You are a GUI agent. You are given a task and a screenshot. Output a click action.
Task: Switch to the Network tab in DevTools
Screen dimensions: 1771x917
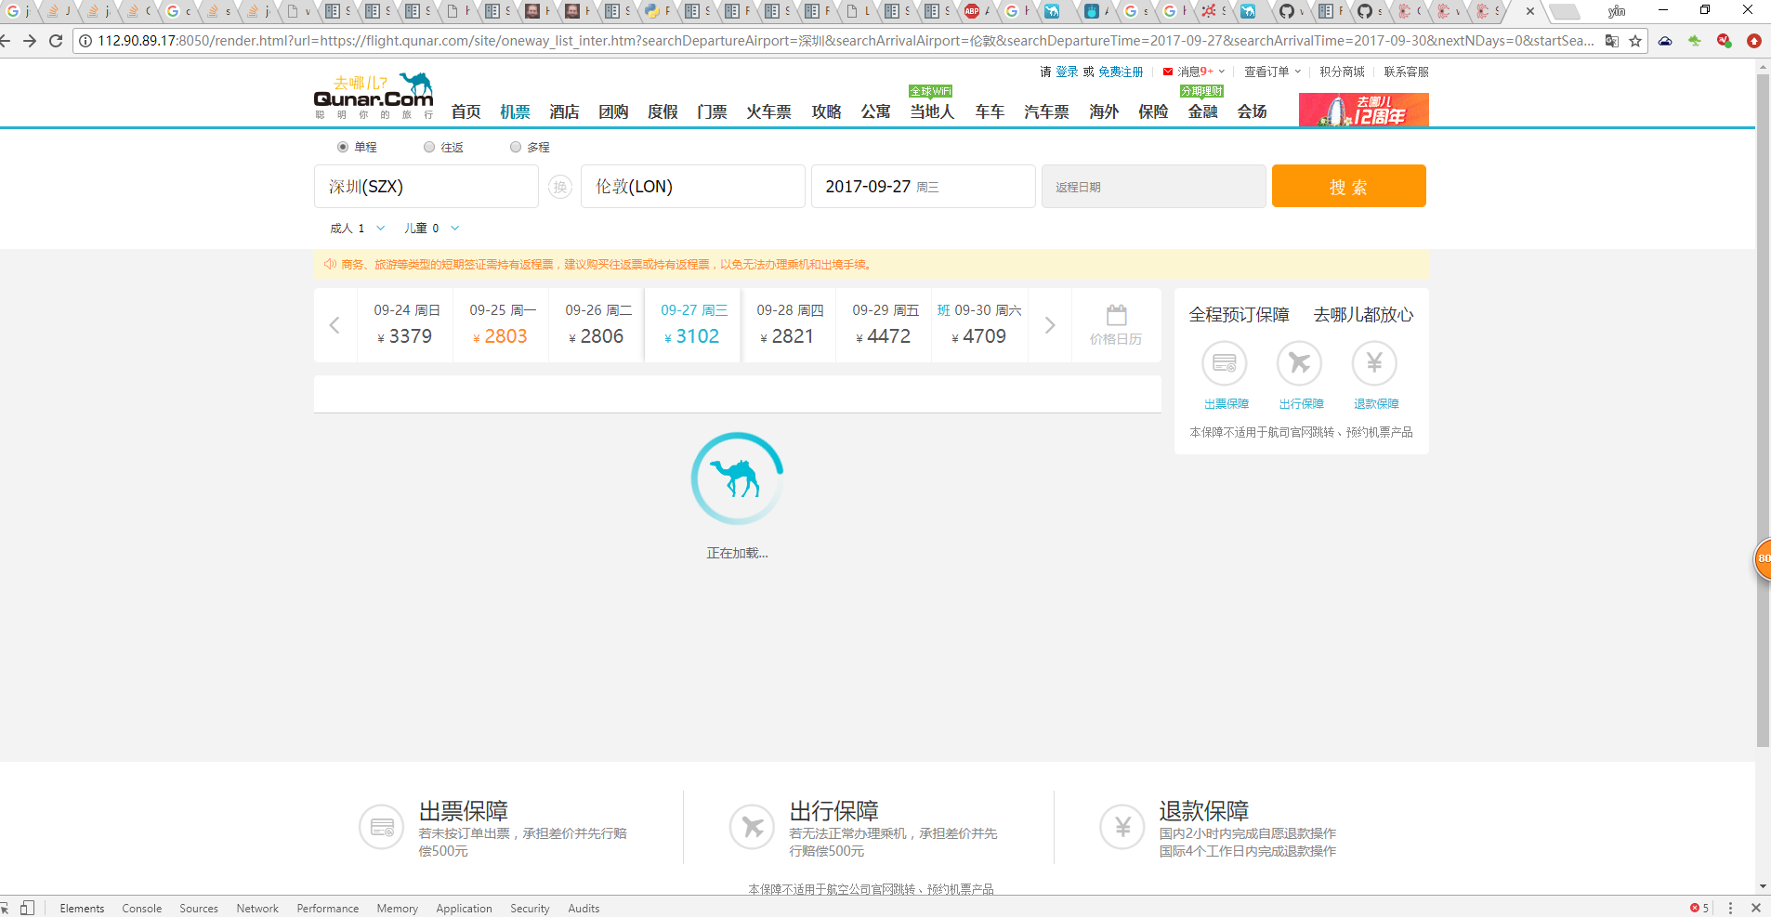pos(256,908)
